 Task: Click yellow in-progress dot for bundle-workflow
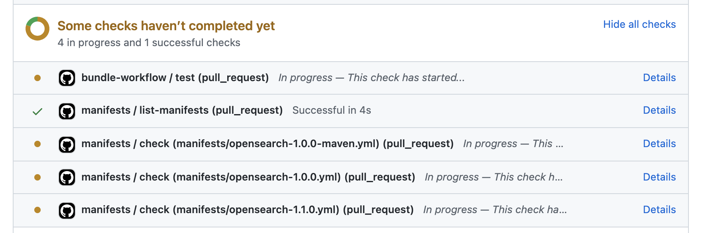[37, 78]
